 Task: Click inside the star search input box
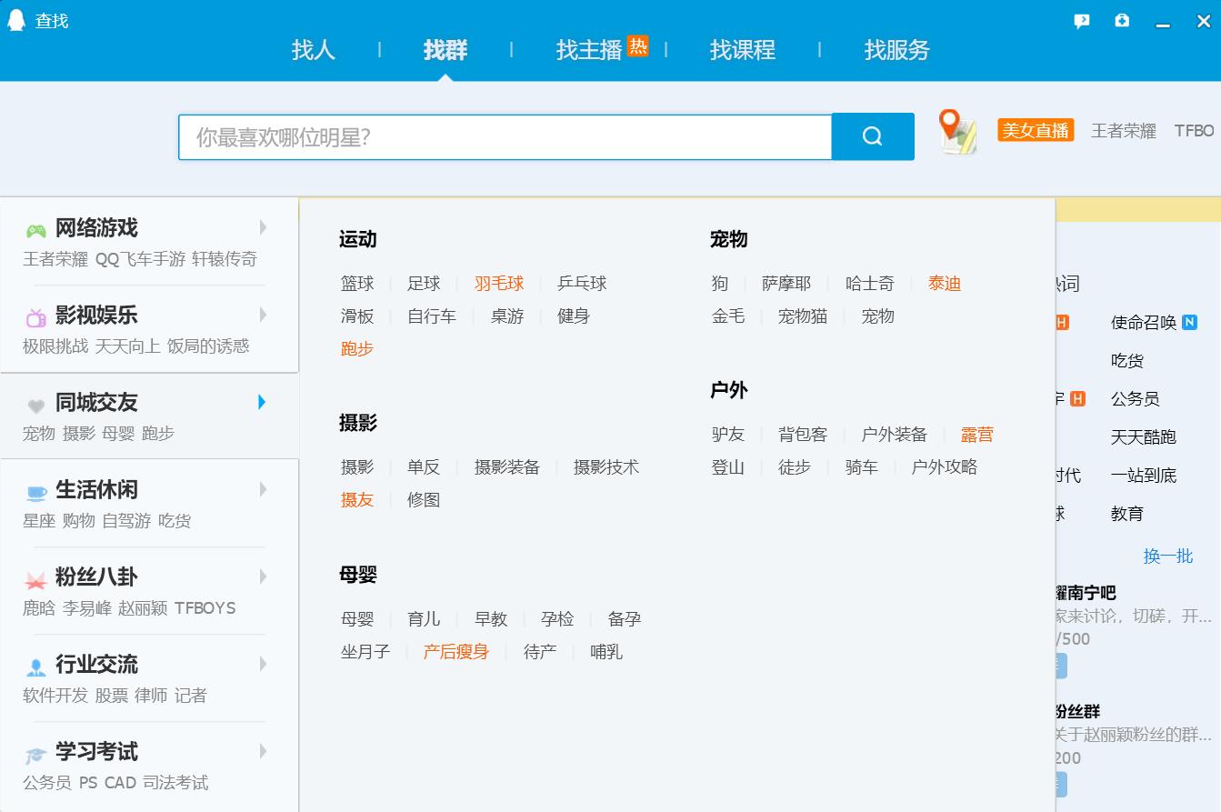[x=505, y=135]
